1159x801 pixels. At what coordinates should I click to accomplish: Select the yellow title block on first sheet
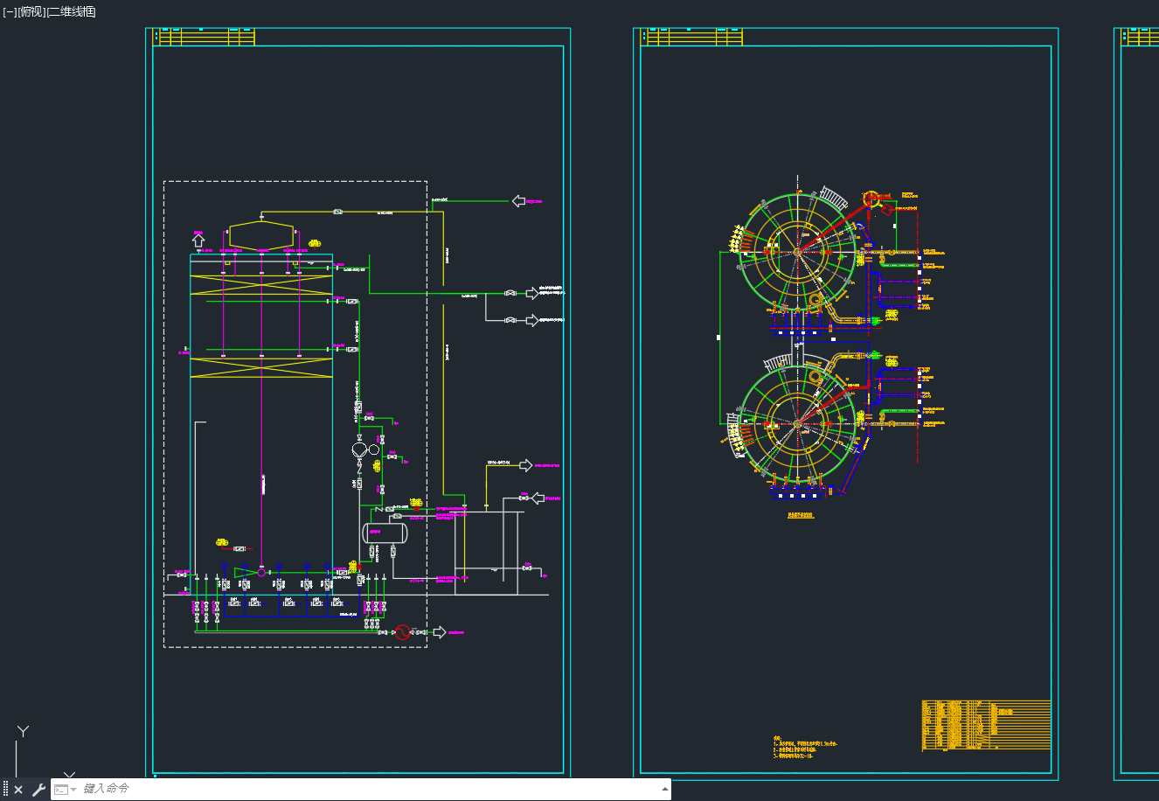[205, 37]
